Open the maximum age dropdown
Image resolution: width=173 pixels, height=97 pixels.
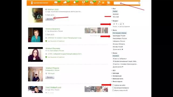[122, 24]
